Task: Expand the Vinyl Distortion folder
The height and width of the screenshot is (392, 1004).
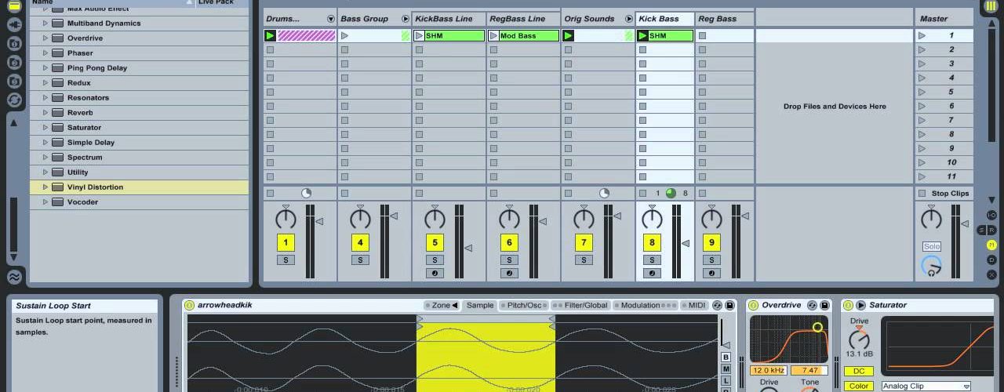Action: click(45, 187)
